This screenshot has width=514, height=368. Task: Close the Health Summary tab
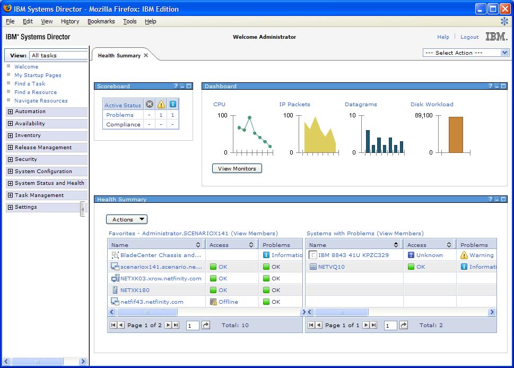click(x=146, y=55)
